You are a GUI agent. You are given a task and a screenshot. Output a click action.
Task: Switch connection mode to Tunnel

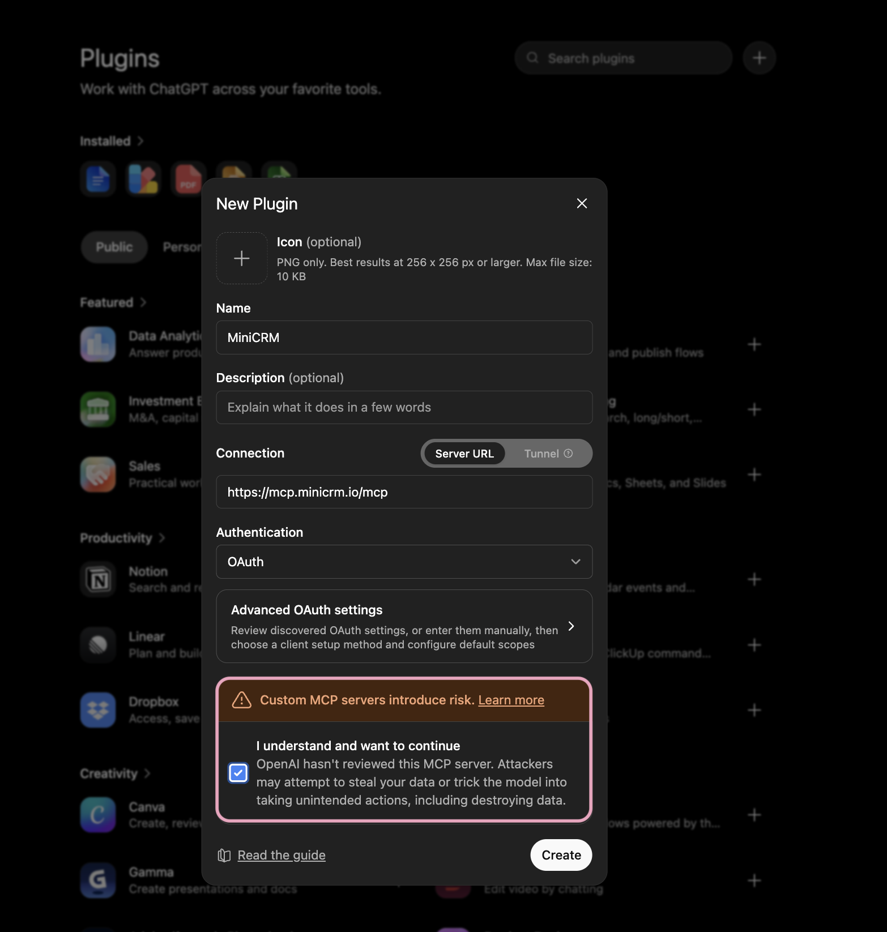click(x=548, y=454)
